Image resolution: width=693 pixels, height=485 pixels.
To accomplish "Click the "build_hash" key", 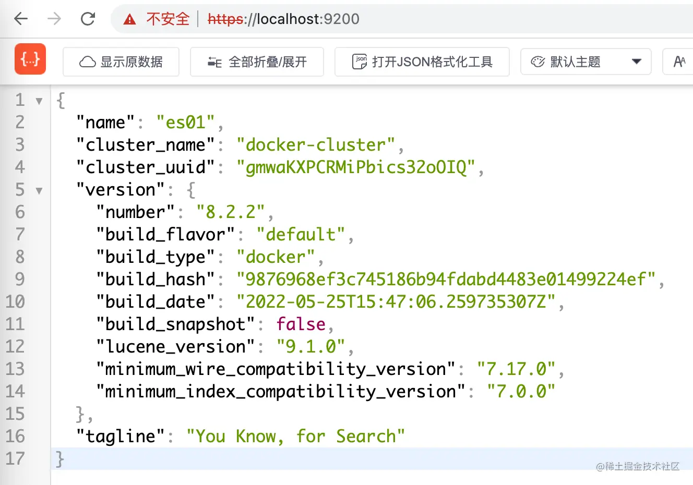I will [156, 280].
